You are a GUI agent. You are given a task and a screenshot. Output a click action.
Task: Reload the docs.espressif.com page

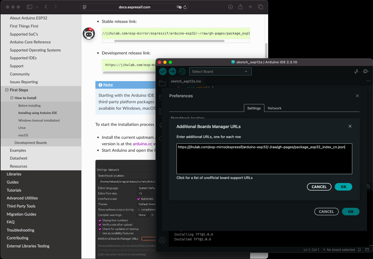[x=185, y=7]
